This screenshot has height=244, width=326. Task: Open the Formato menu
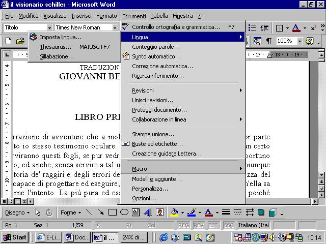(x=106, y=16)
